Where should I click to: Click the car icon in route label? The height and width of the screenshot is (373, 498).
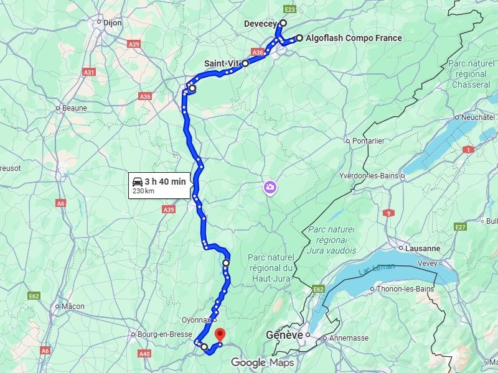138,182
